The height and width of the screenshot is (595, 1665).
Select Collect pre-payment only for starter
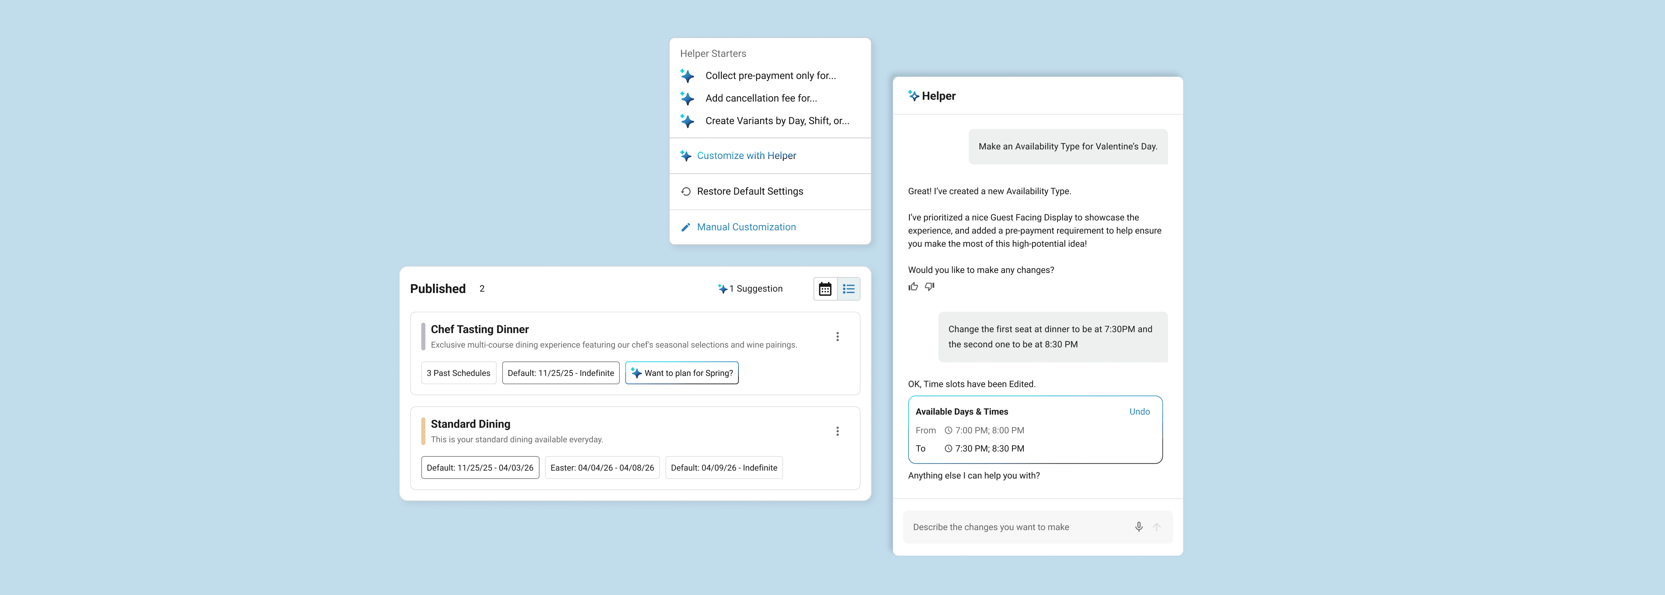[x=770, y=76]
